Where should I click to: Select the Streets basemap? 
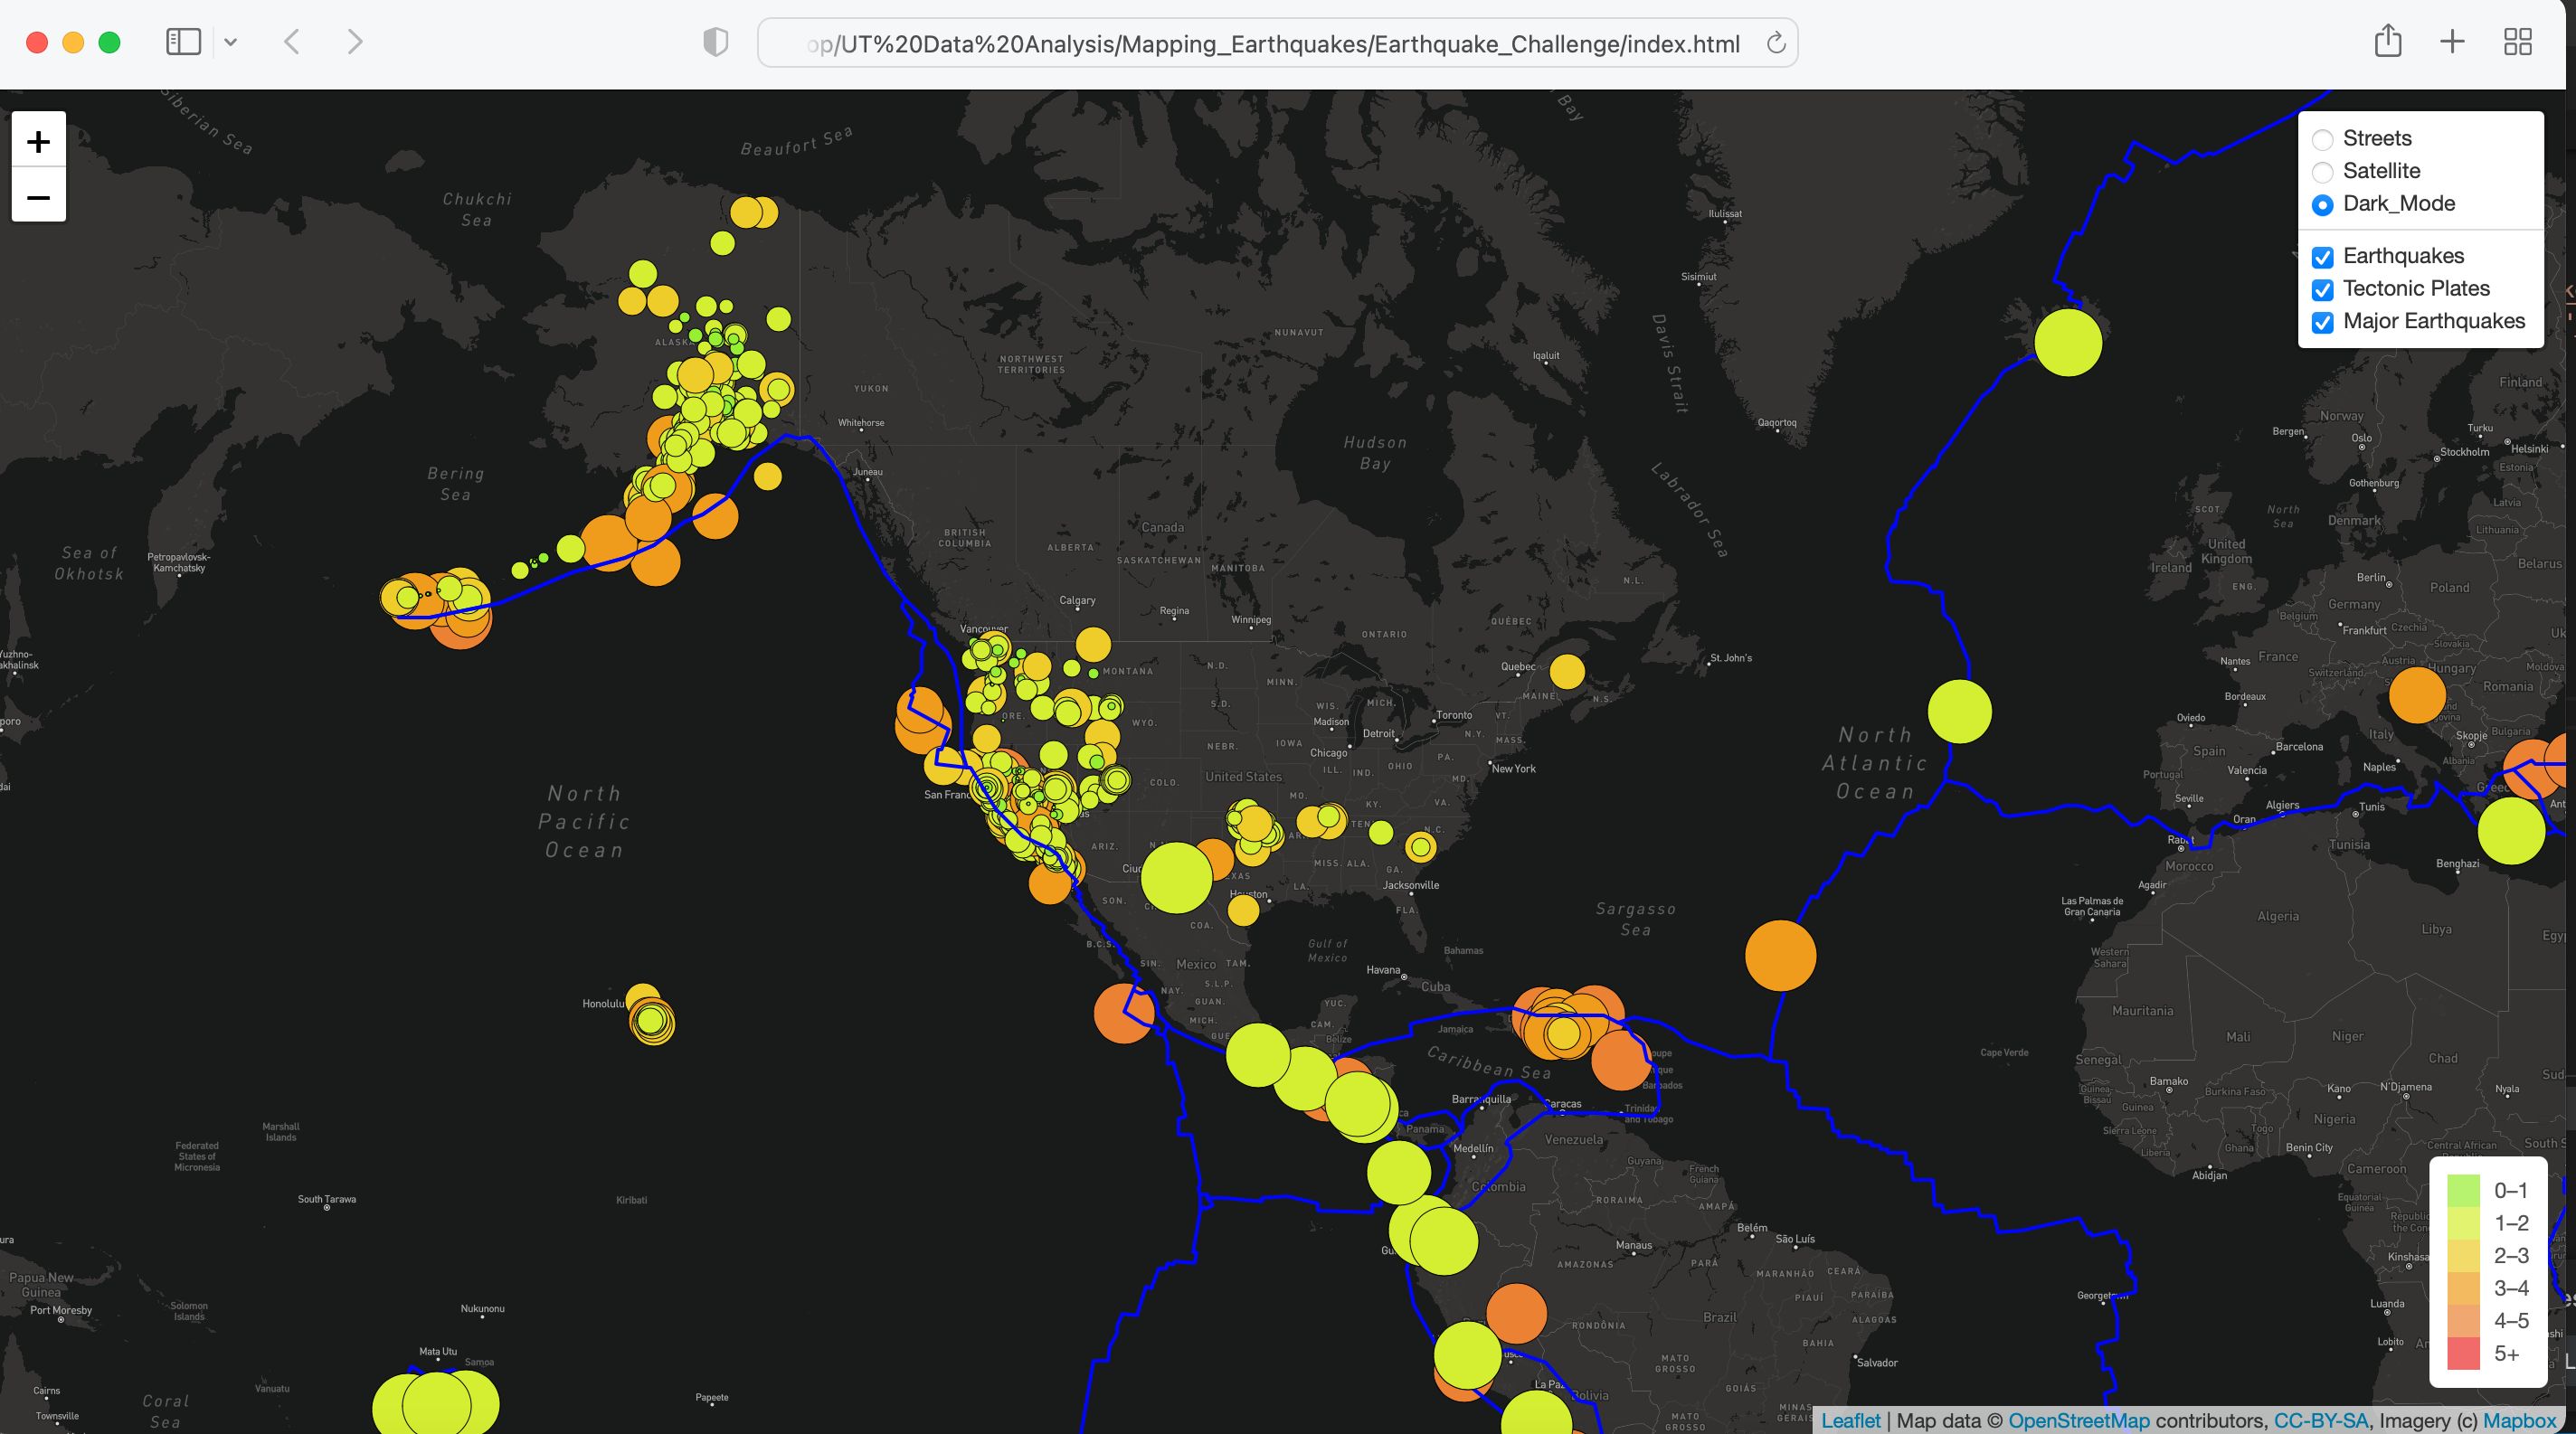2322,139
